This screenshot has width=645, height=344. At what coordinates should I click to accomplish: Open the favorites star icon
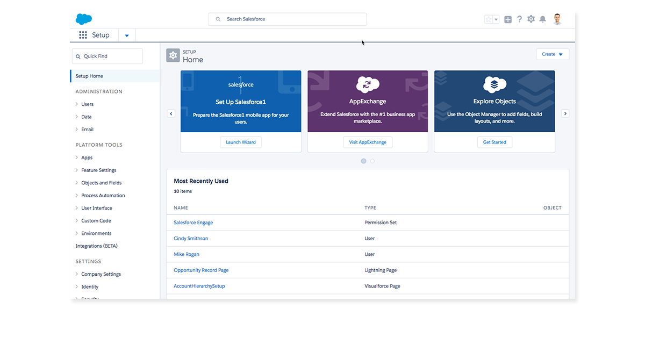click(488, 19)
